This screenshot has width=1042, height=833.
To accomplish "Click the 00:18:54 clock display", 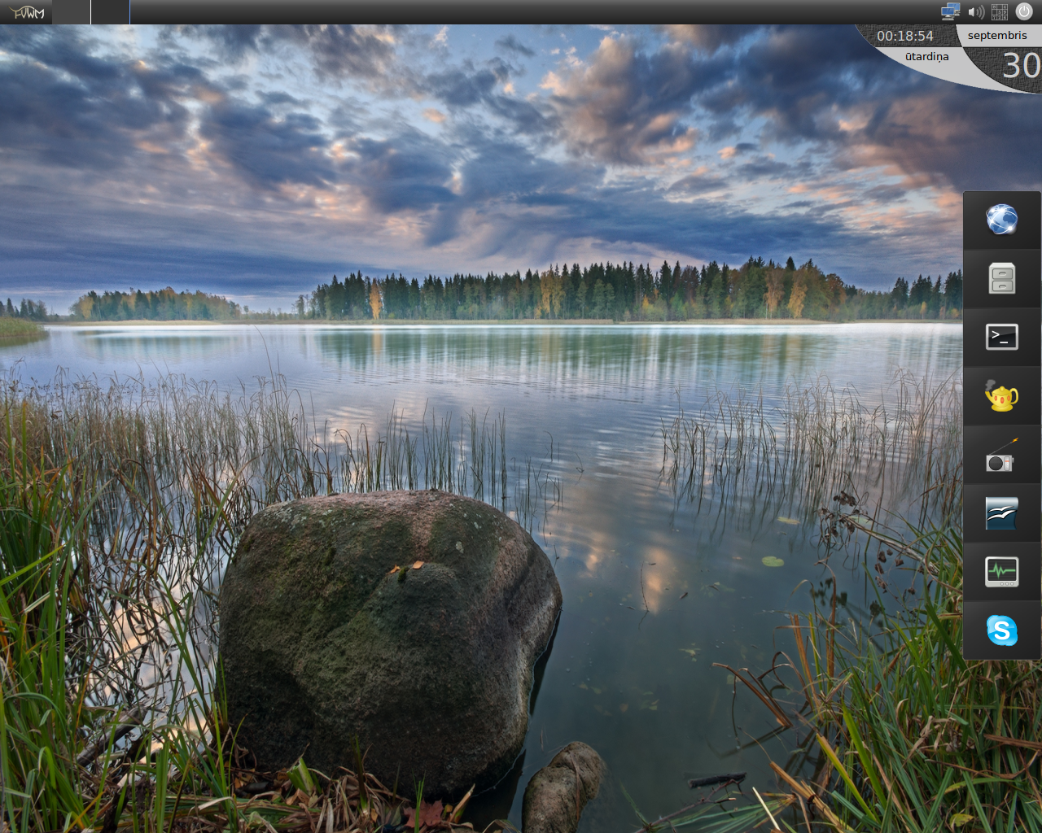I will pyautogui.click(x=905, y=36).
